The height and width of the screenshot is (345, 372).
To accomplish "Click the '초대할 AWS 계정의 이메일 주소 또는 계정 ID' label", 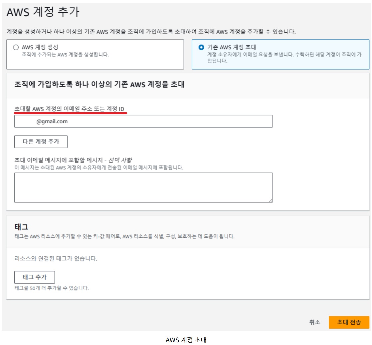I will (x=69, y=109).
